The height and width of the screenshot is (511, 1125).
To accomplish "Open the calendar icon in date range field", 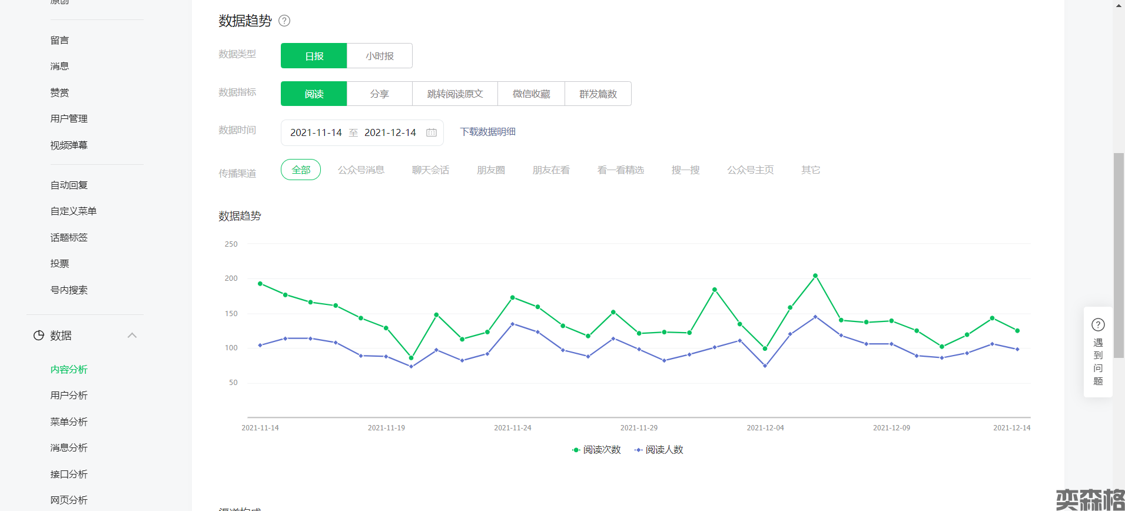I will coord(432,132).
